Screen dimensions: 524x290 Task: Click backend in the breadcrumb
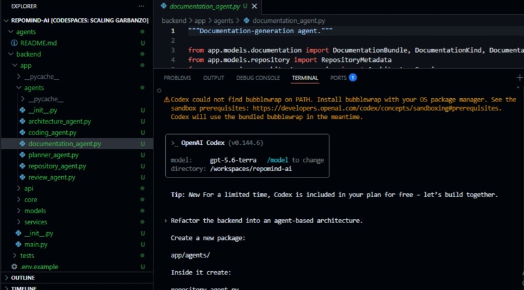click(x=174, y=21)
